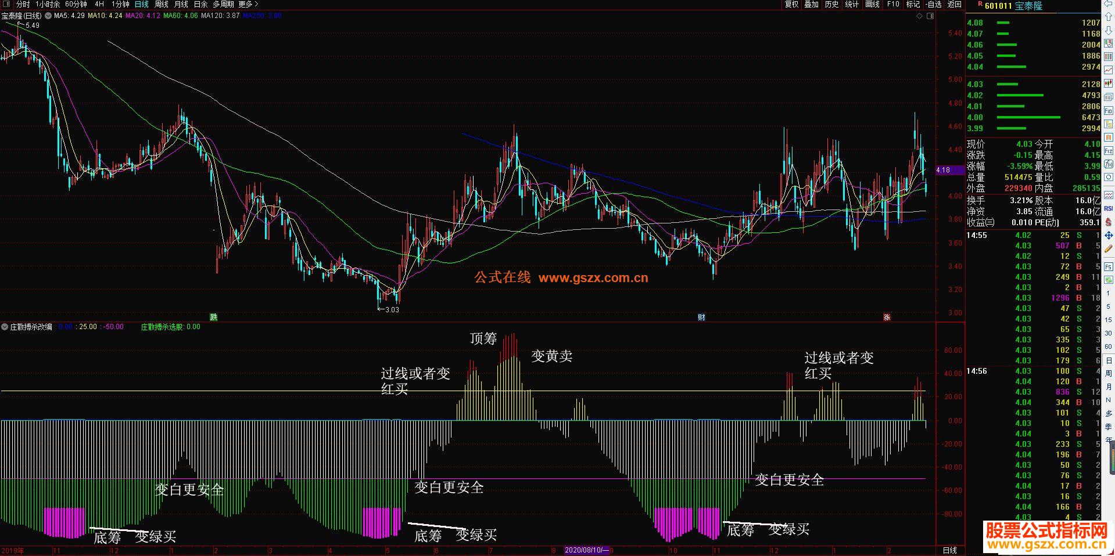Screen dimensions: 1115x556
Task: Click the F10 button in top toolbar
Action: pos(893,4)
